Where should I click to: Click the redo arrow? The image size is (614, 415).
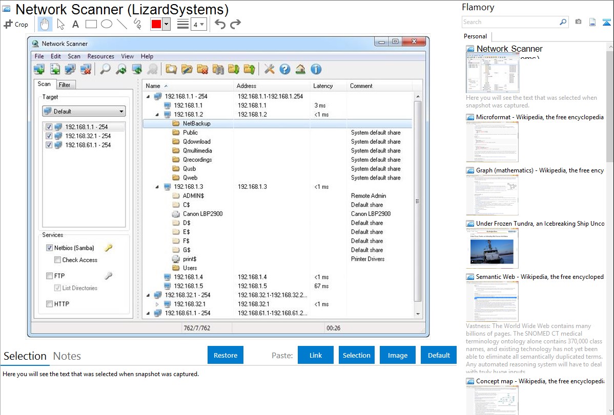pyautogui.click(x=235, y=24)
